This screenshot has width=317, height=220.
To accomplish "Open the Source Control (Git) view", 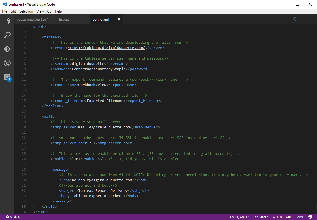I will (x=7, y=49).
